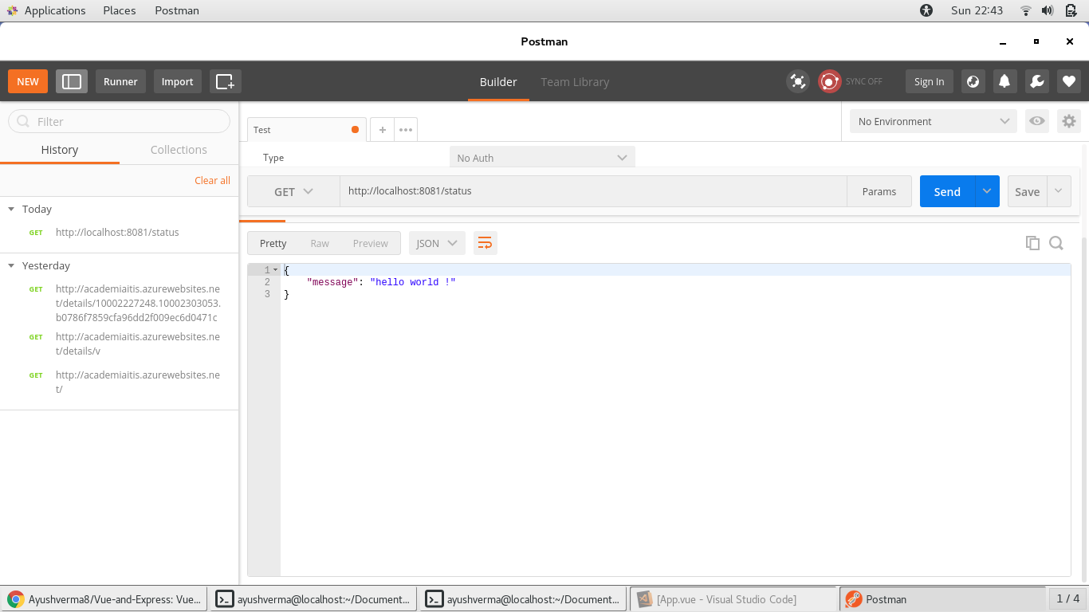Open tab options ellipsis menu
The height and width of the screenshot is (612, 1089).
[x=406, y=130]
